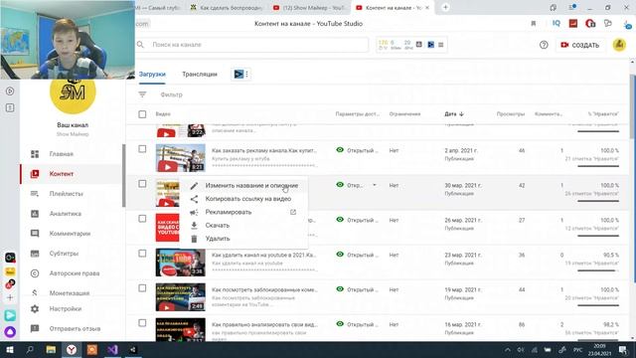Click the help question mark icon
The width and height of the screenshot is (636, 358).
tap(544, 45)
